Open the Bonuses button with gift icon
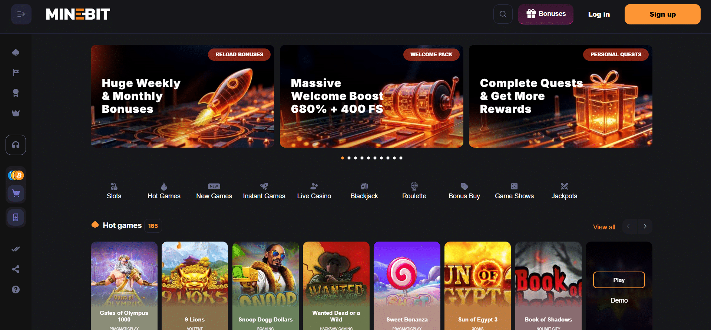Viewport: 711px width, 330px height. 546,14
